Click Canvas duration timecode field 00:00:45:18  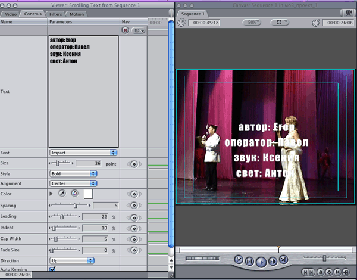pos(204,23)
